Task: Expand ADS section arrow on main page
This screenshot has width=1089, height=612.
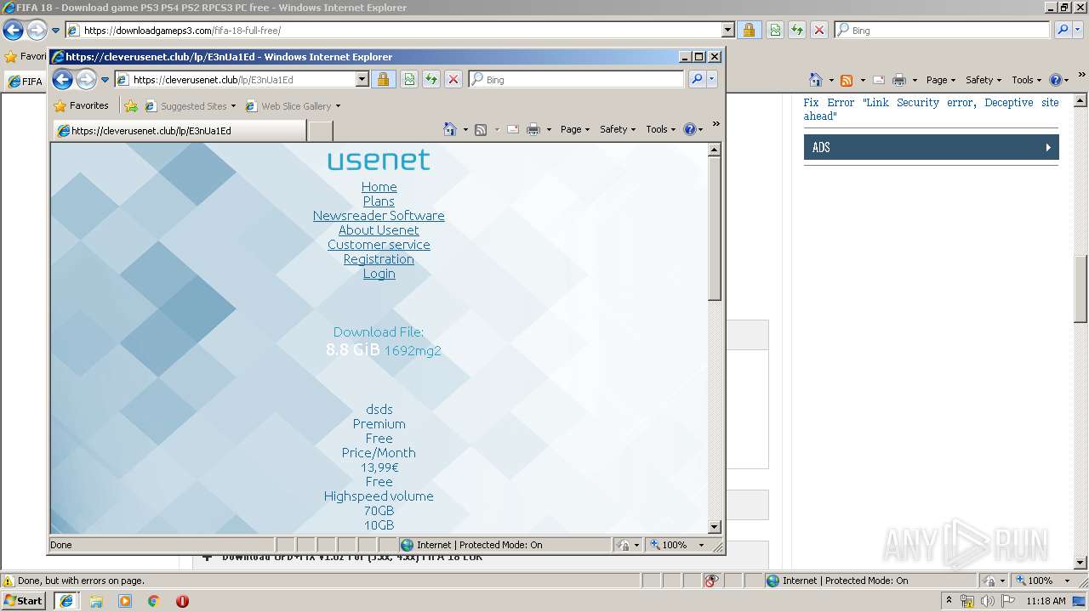Action: click(1048, 147)
